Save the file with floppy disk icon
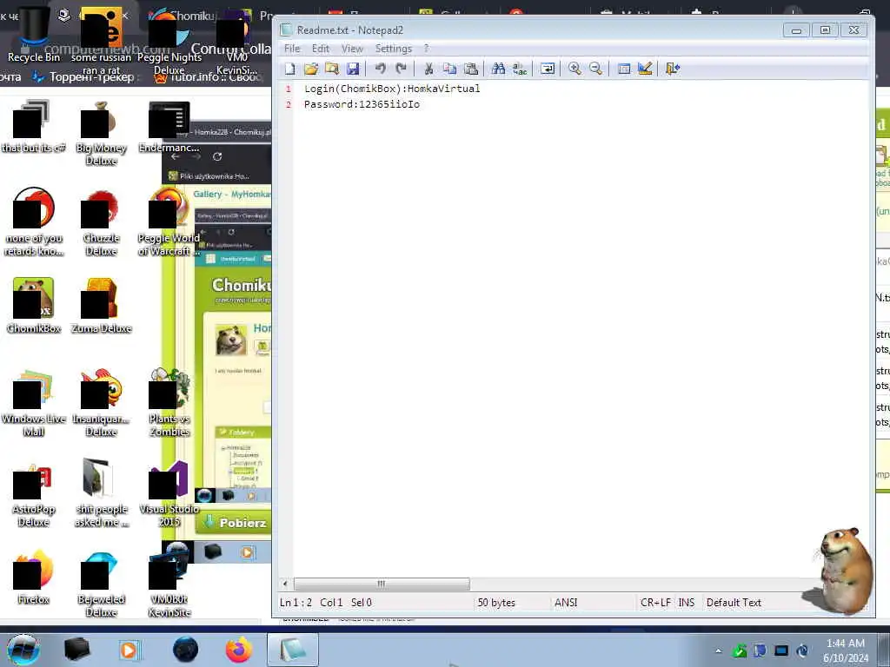The width and height of the screenshot is (890, 667). point(353,69)
